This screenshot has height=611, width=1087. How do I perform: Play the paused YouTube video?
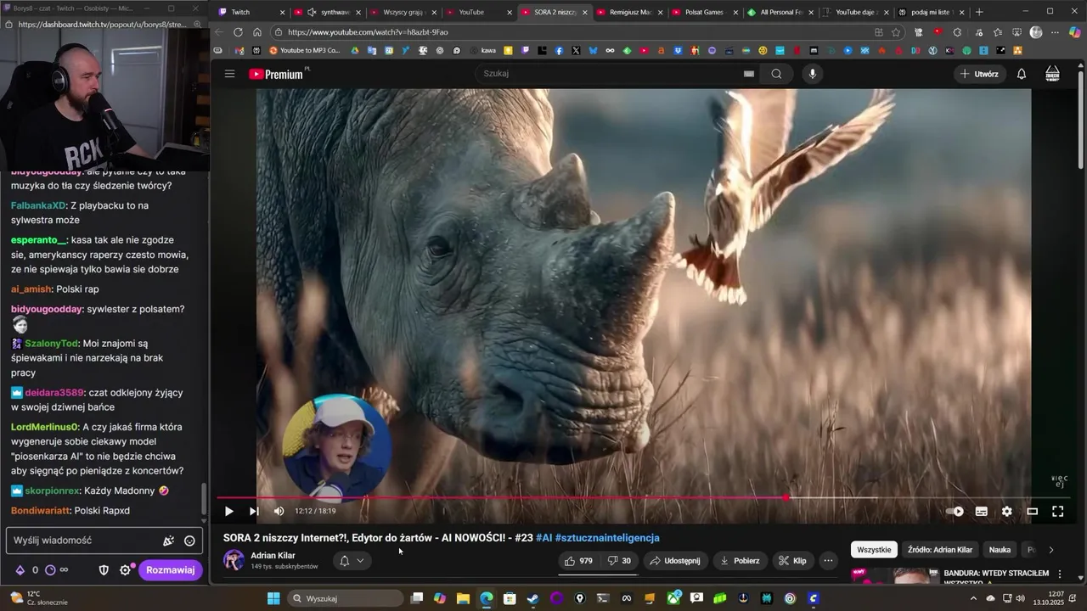point(228,511)
